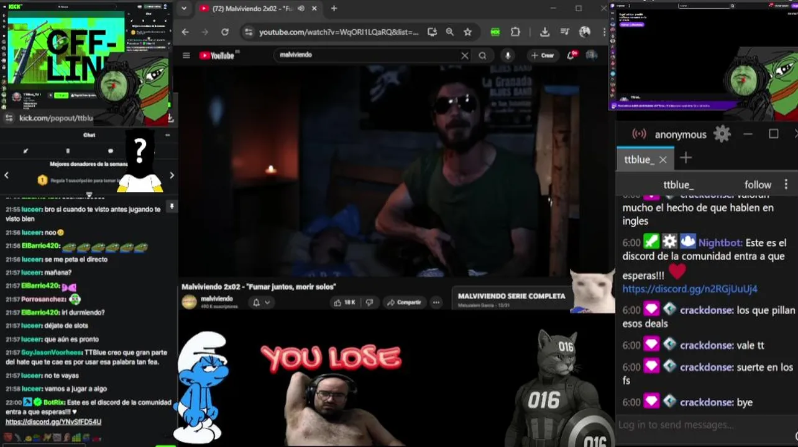Viewport: 798px width, 447px height.
Task: Expand the subscription notification bell dropdown
Action: [x=261, y=302]
